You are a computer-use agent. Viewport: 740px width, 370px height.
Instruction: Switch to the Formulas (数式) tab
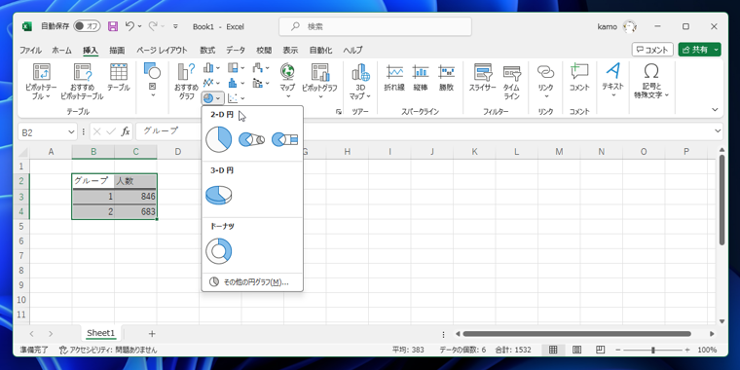pyautogui.click(x=207, y=50)
